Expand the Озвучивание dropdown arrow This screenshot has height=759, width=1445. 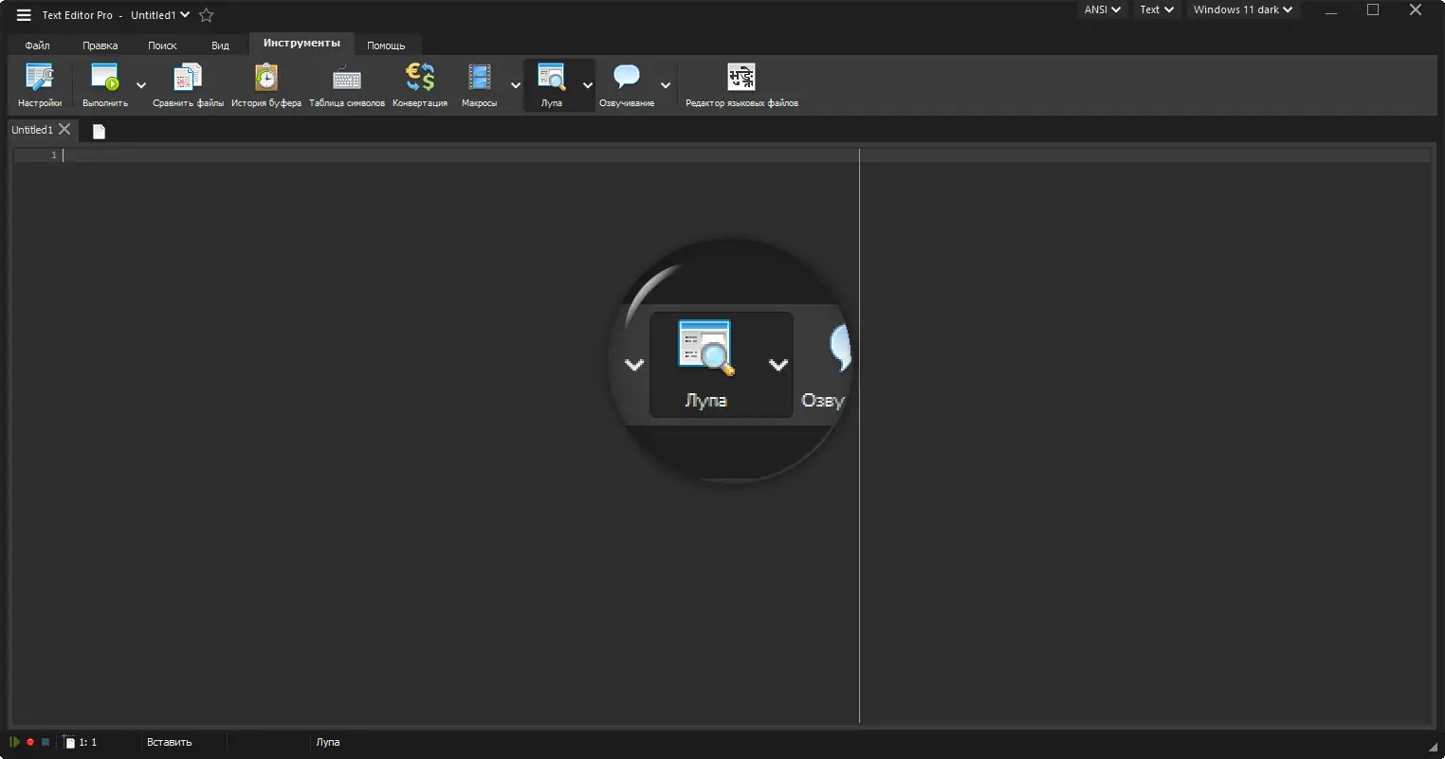pos(666,85)
